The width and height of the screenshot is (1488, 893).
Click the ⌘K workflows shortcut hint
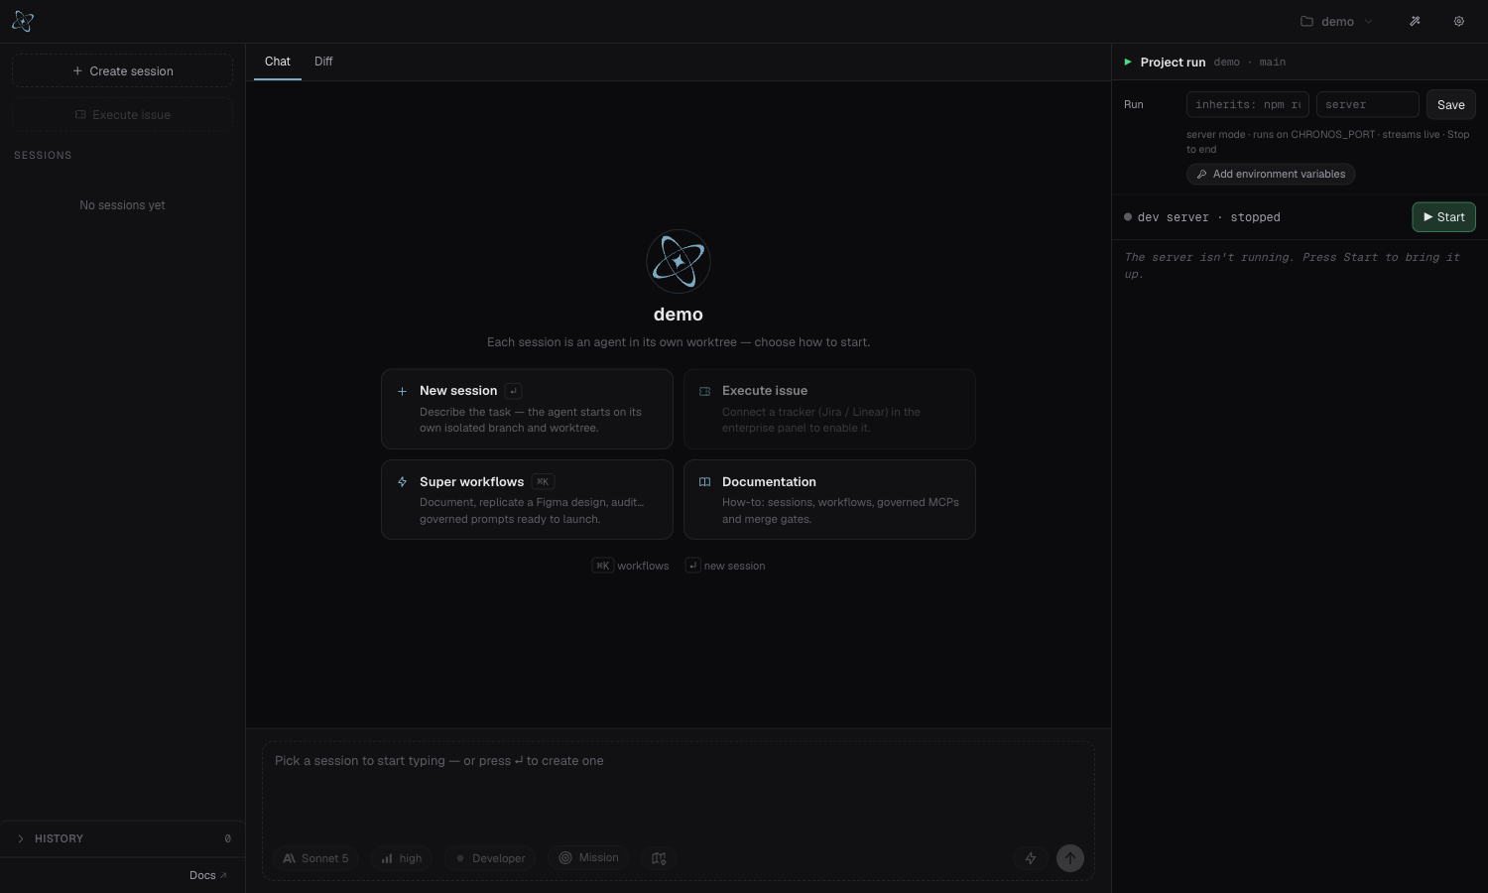(x=631, y=566)
